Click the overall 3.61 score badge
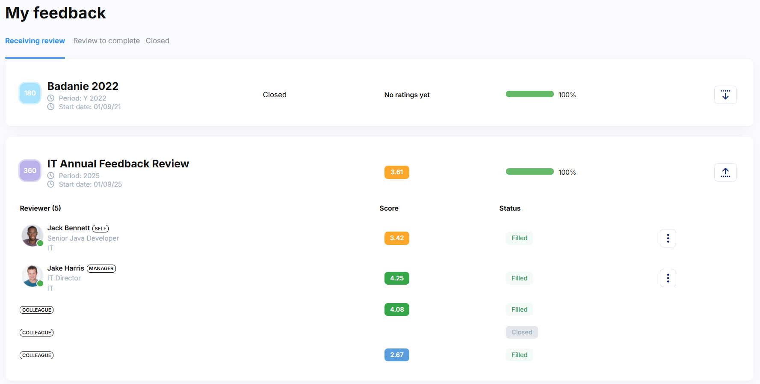 (396, 172)
